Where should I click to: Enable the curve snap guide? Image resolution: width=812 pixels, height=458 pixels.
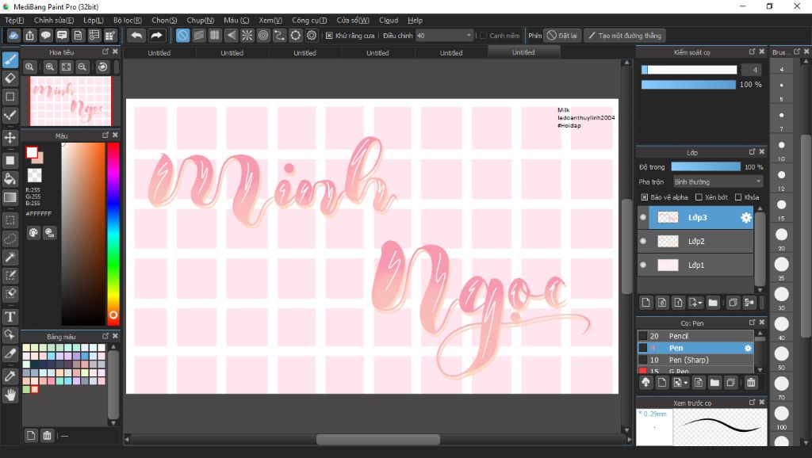[x=279, y=35]
